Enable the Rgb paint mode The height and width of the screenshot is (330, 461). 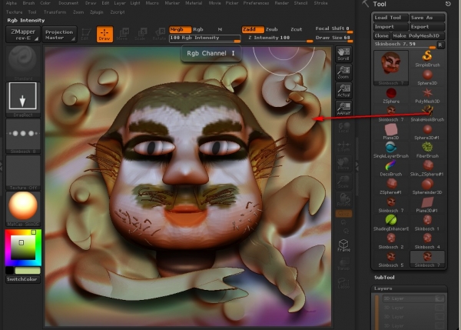[x=198, y=29]
